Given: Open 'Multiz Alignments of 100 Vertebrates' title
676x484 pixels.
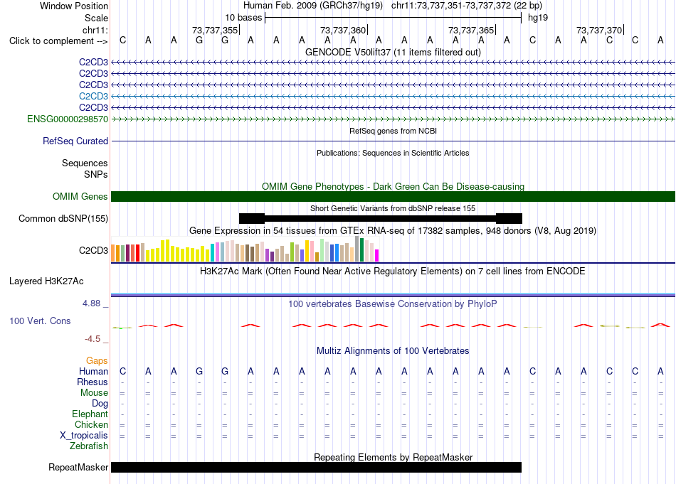Looking at the screenshot, I should click(x=393, y=351).
